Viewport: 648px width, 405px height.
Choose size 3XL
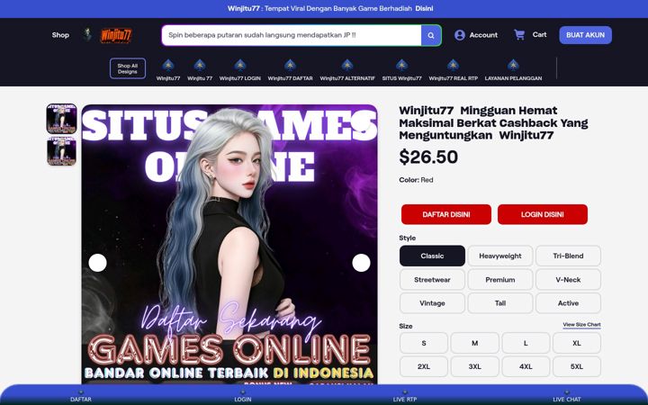click(x=475, y=366)
